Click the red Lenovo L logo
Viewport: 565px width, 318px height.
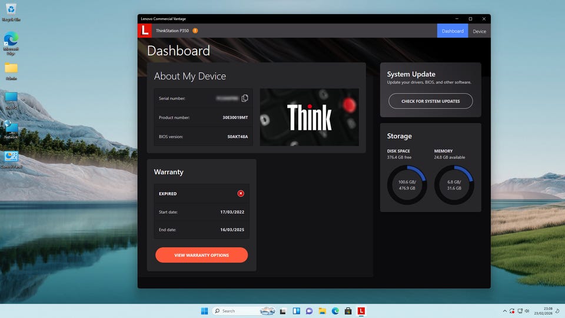pos(145,31)
